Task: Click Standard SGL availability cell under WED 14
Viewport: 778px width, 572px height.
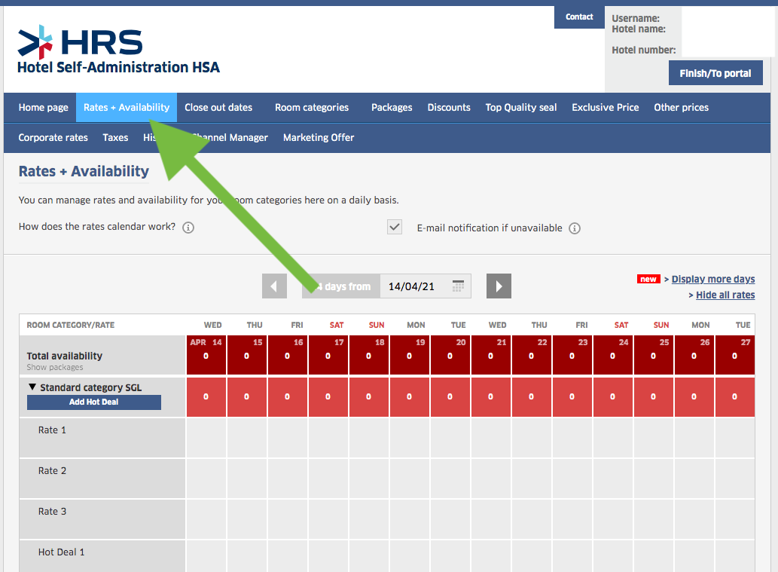Action: tap(206, 396)
